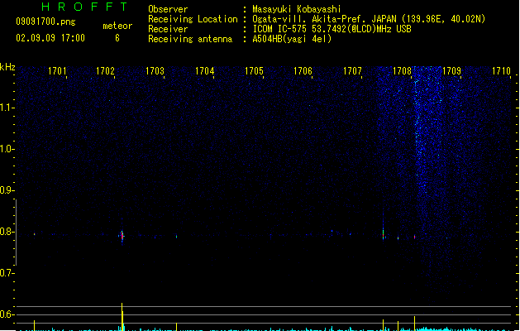Click time marker 1702
This screenshot has height=331, width=520.
[x=105, y=71]
